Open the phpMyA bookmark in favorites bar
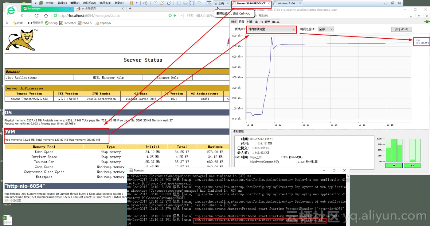 click(103, 23)
